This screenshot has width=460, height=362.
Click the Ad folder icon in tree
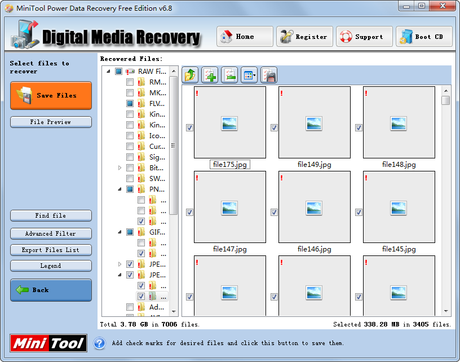[141, 307]
